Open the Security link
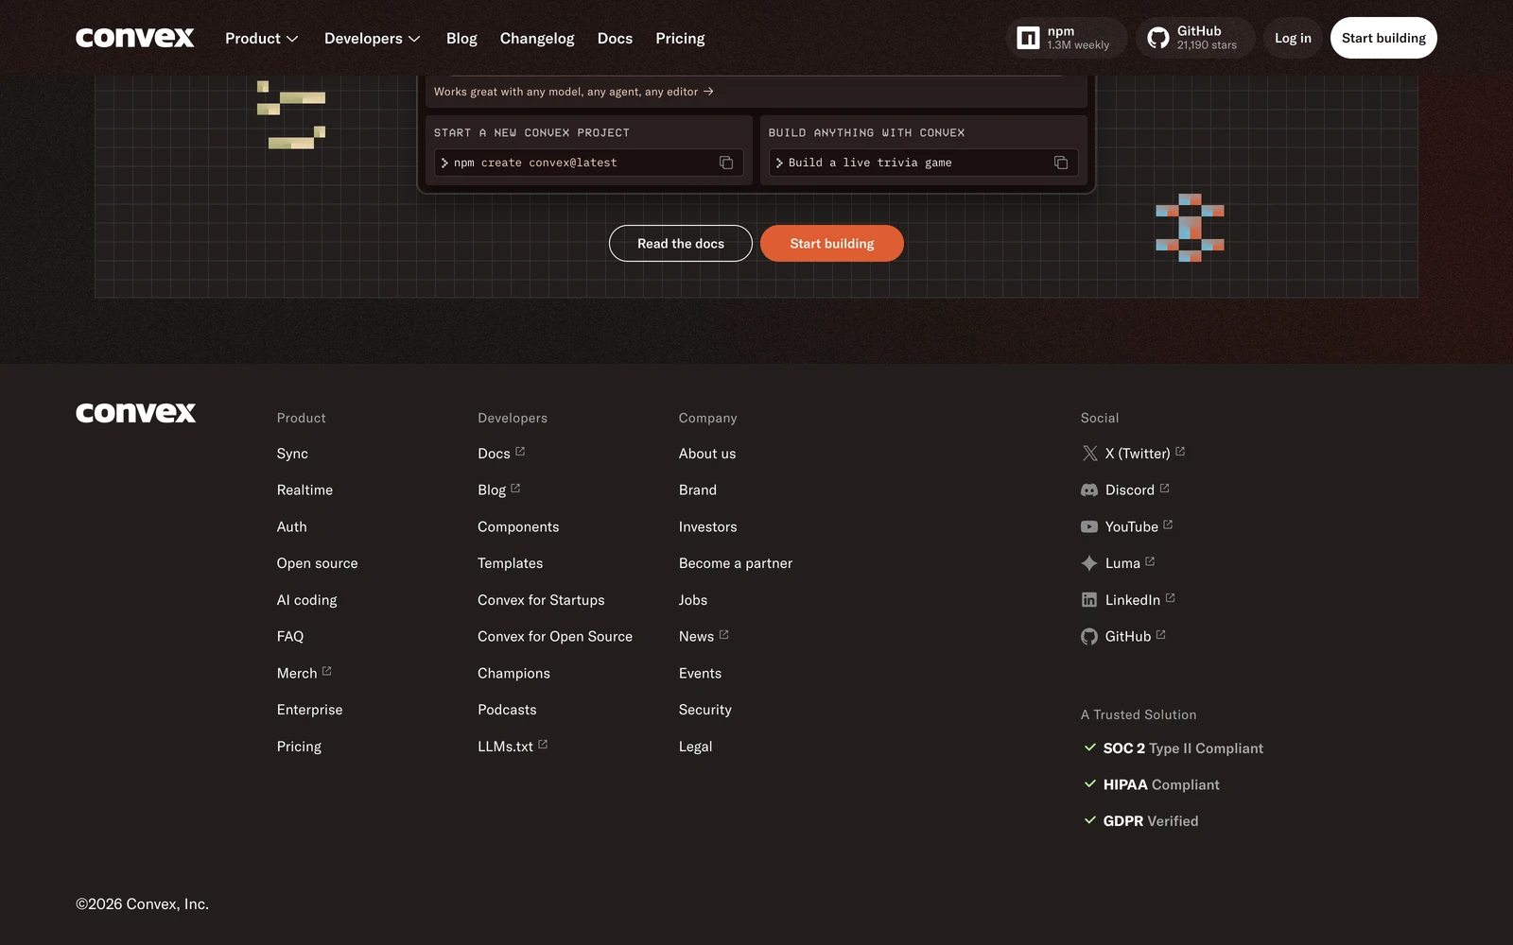Image resolution: width=1513 pixels, height=945 pixels. (704, 710)
